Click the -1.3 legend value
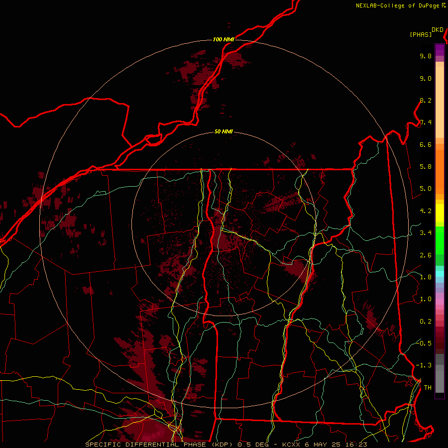448x448 pixels. [424, 366]
